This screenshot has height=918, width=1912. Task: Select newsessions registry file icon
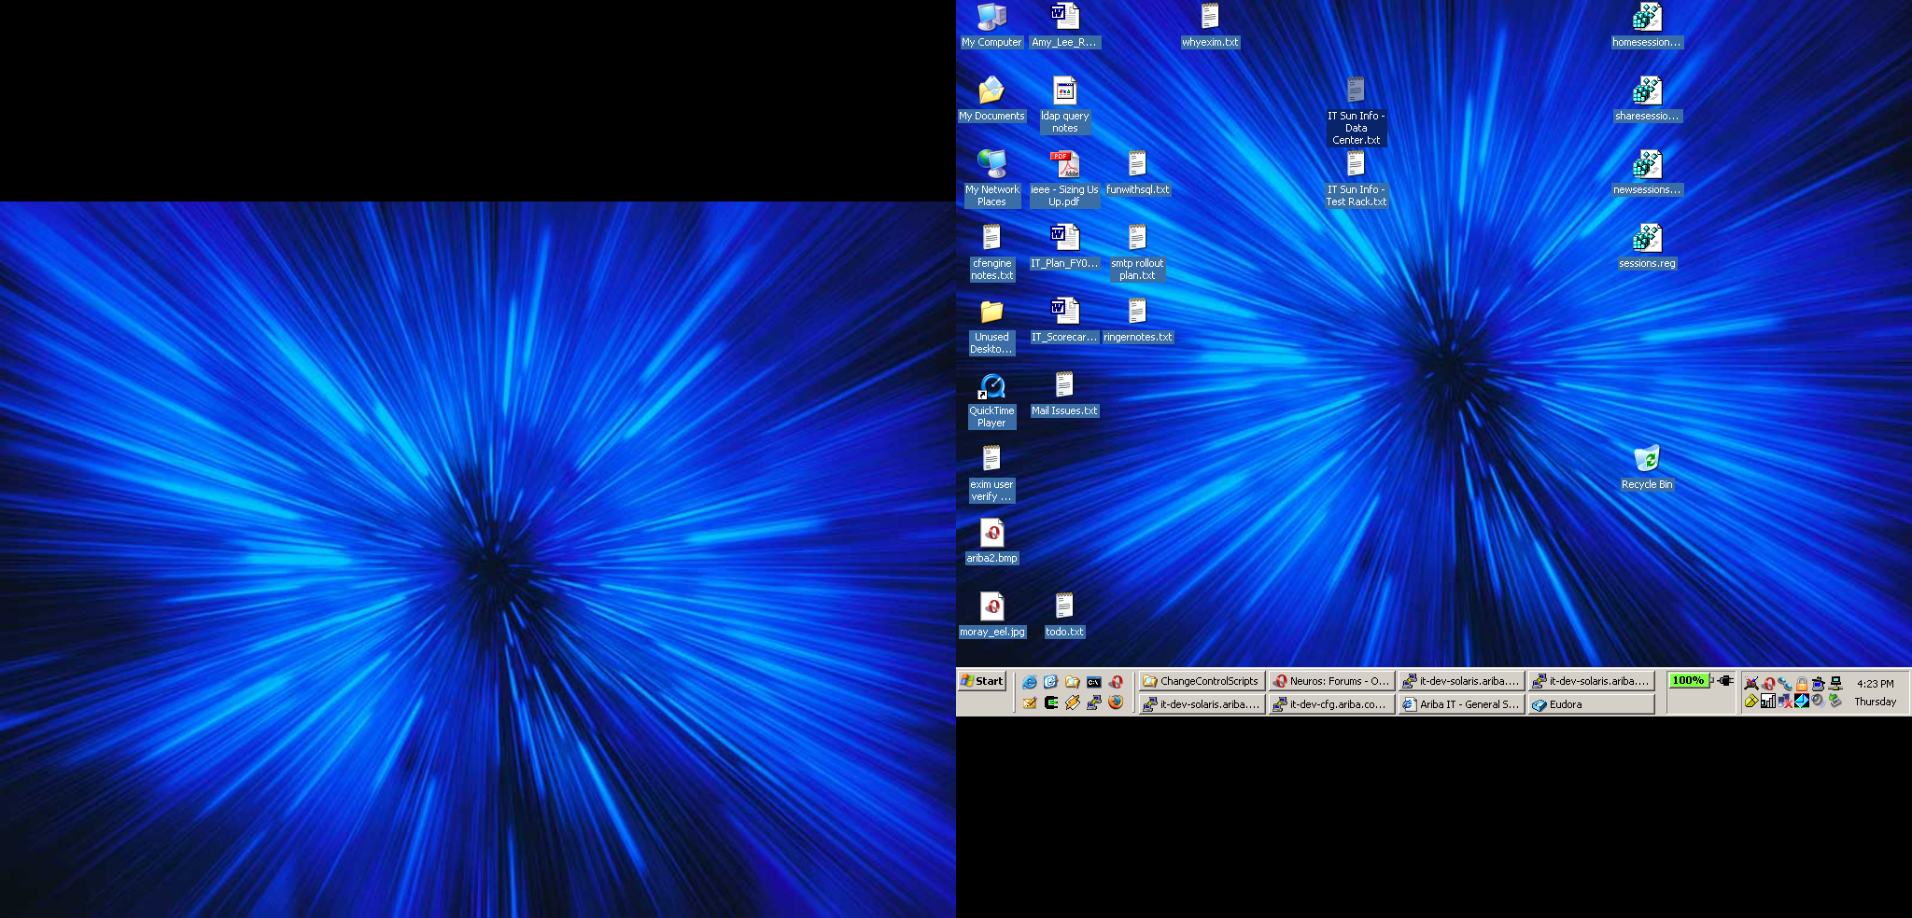pos(1647,174)
